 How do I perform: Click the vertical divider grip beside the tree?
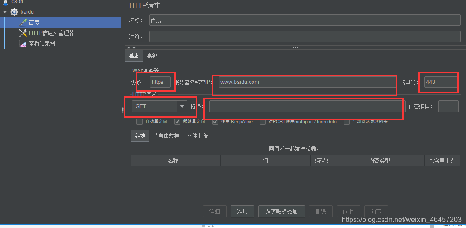pyautogui.click(x=123, y=110)
